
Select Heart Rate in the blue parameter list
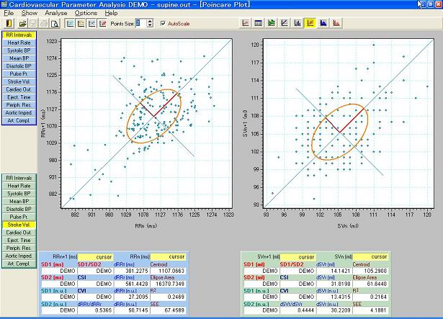19,42
